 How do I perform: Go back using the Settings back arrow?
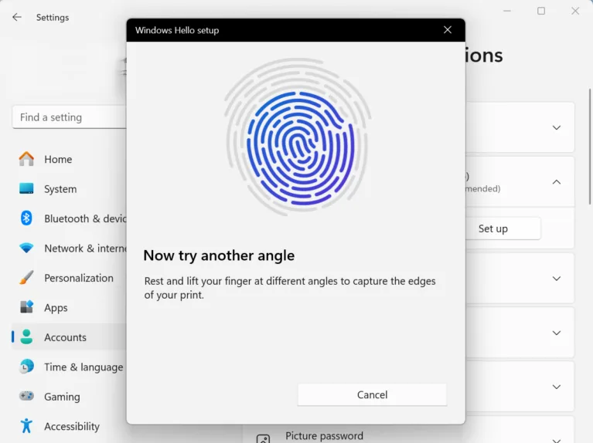tap(17, 17)
